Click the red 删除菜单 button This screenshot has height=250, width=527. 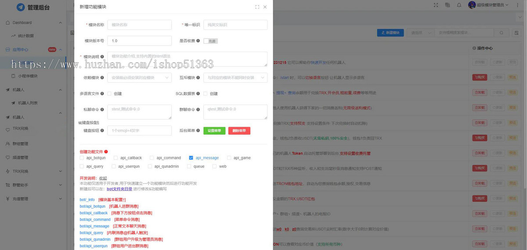point(239,130)
